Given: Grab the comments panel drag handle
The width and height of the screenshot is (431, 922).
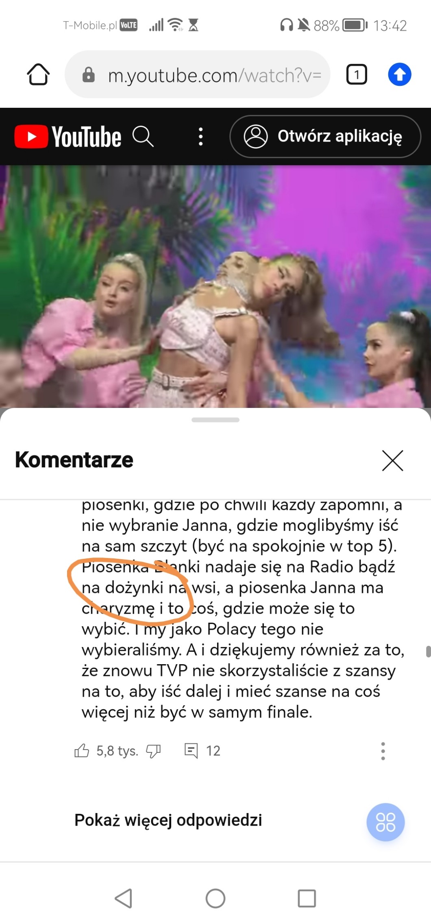Looking at the screenshot, I should [x=215, y=420].
